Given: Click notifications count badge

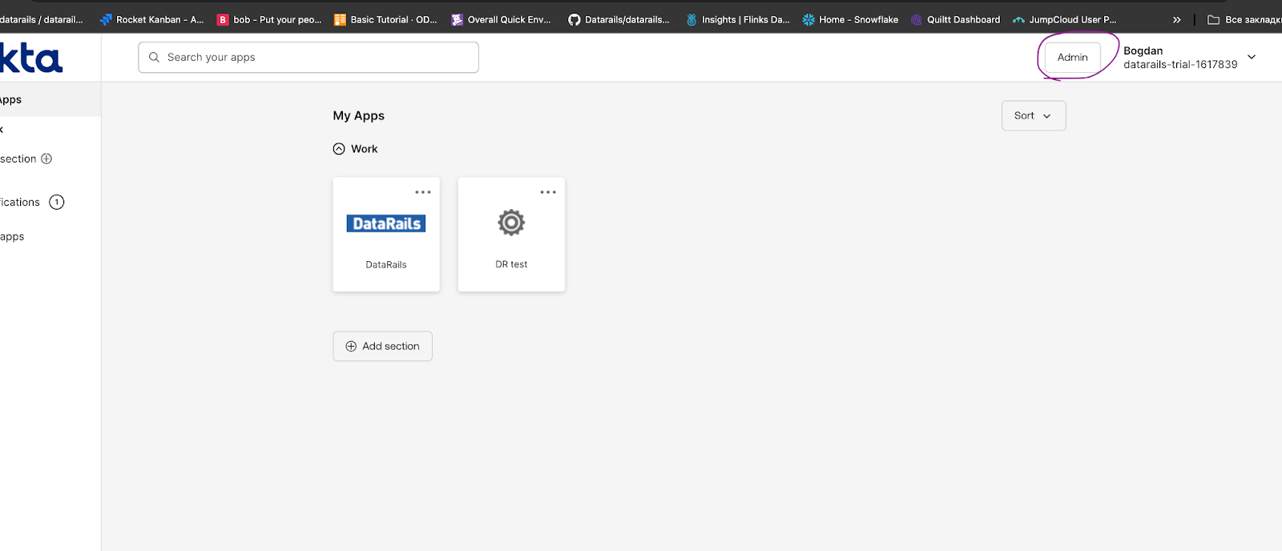Looking at the screenshot, I should pos(57,202).
